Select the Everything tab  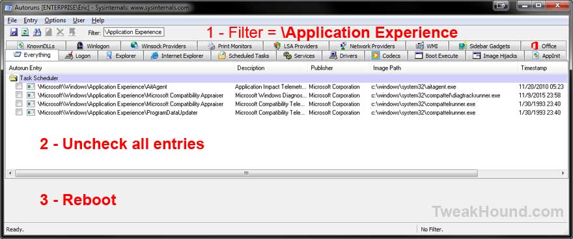[32, 55]
